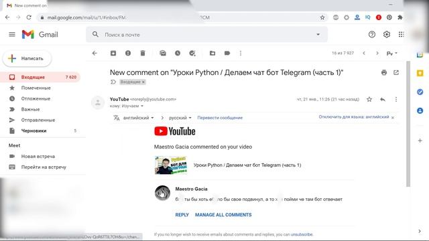Remove the Входящие label from the email
429x241 pixels.
tap(143, 82)
